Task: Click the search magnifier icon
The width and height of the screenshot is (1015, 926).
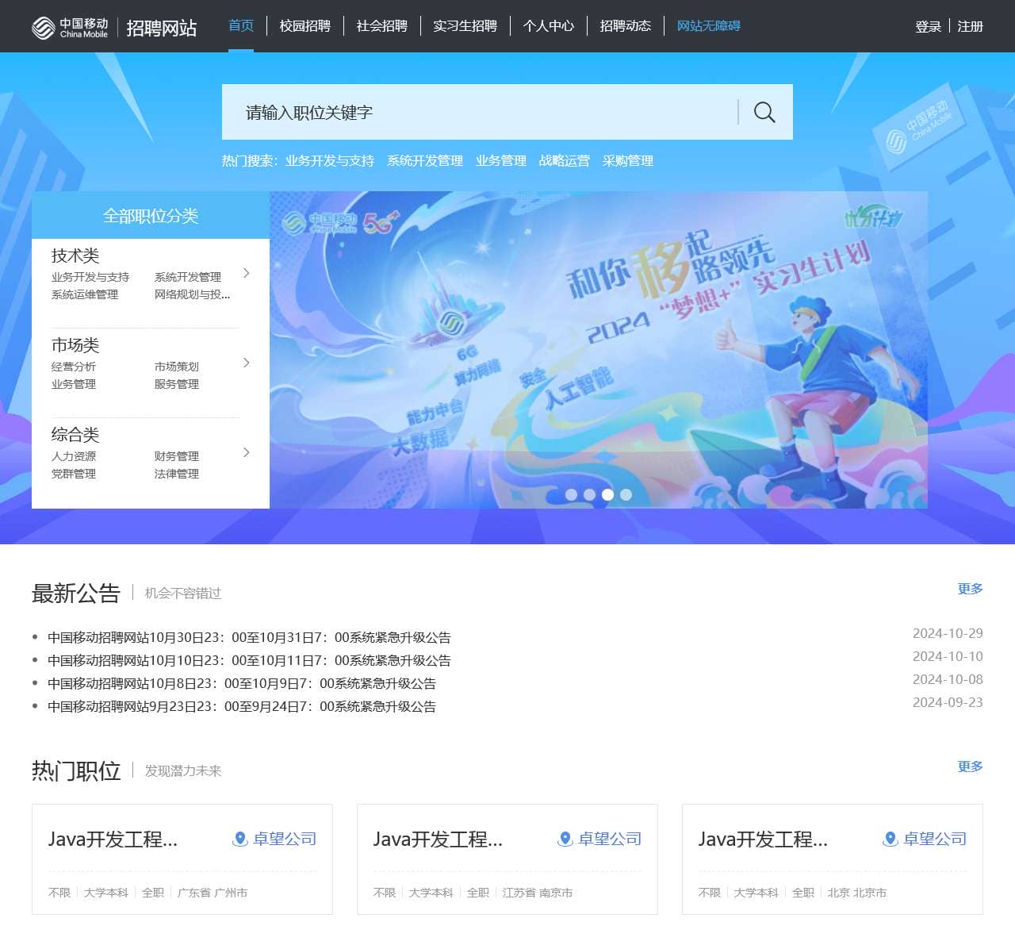Action: coord(764,112)
